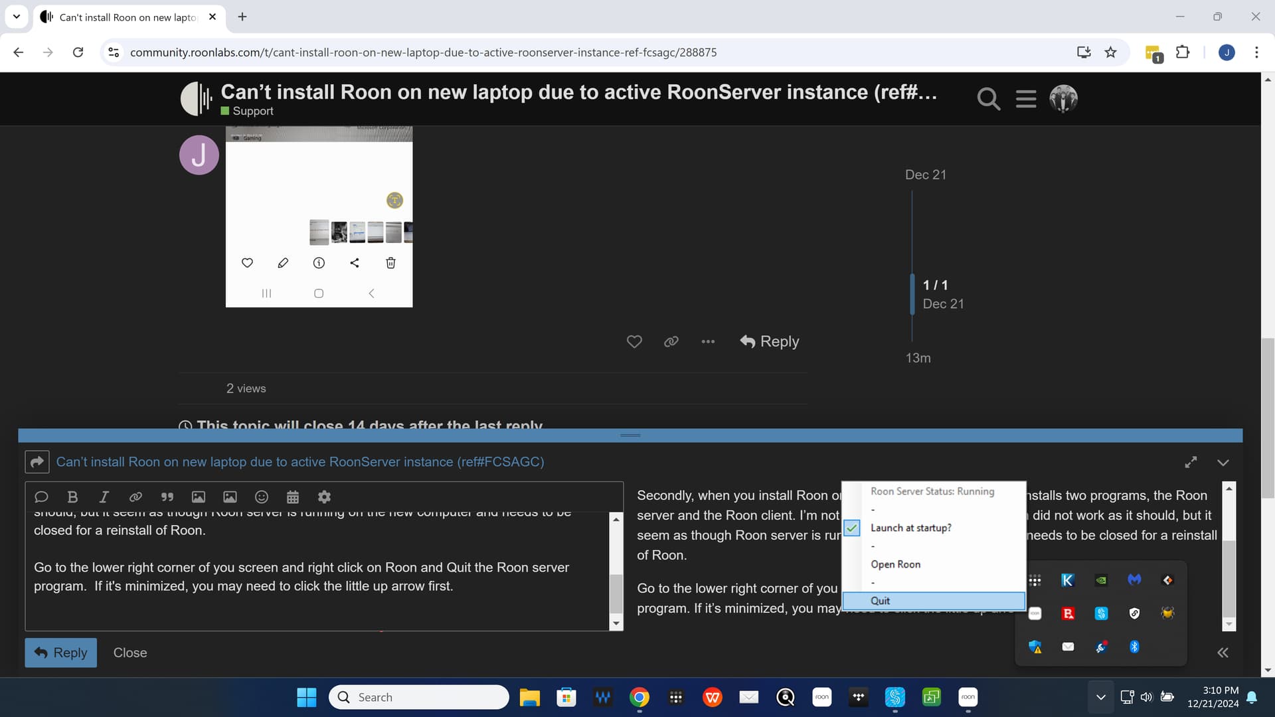Open a new browser tab
This screenshot has width=1275, height=717.
tap(242, 17)
